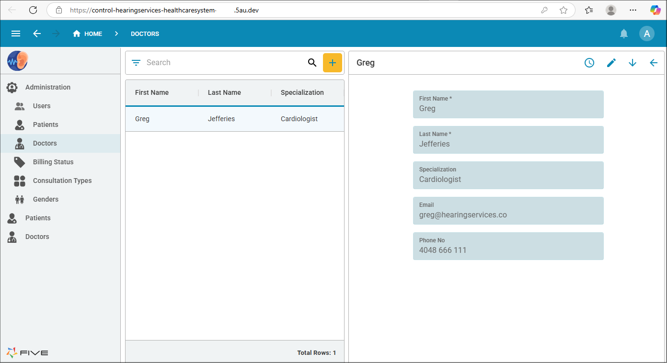667x363 pixels.
Task: Click the Users people icon
Action: tap(20, 106)
